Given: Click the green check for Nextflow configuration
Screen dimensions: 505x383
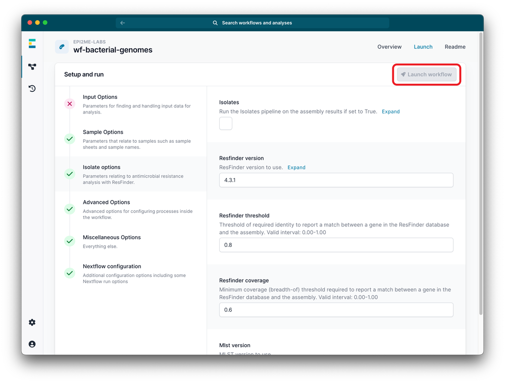Looking at the screenshot, I should pos(70,273).
